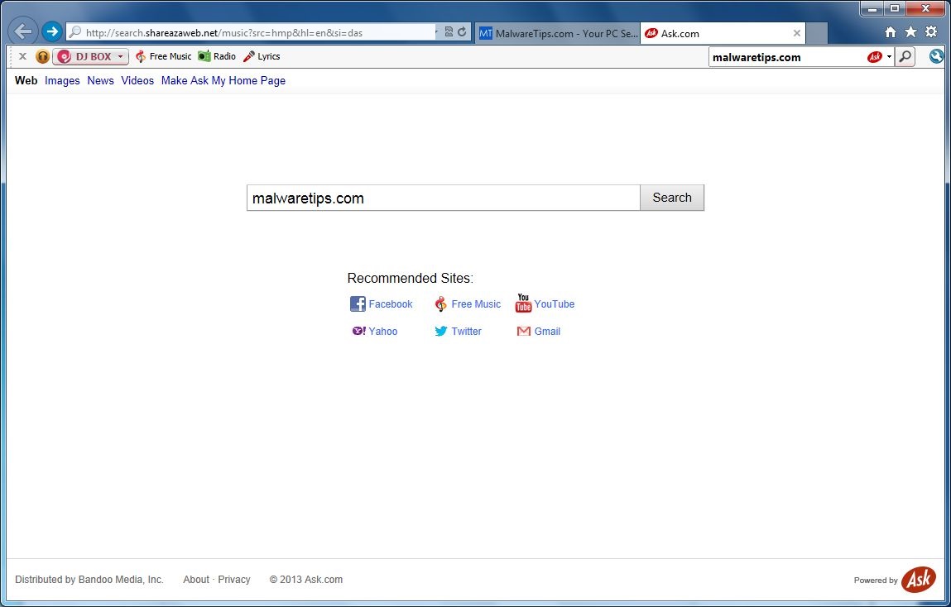The width and height of the screenshot is (951, 607).
Task: Toggle Compatibility View icon in address bar
Action: coord(449,32)
